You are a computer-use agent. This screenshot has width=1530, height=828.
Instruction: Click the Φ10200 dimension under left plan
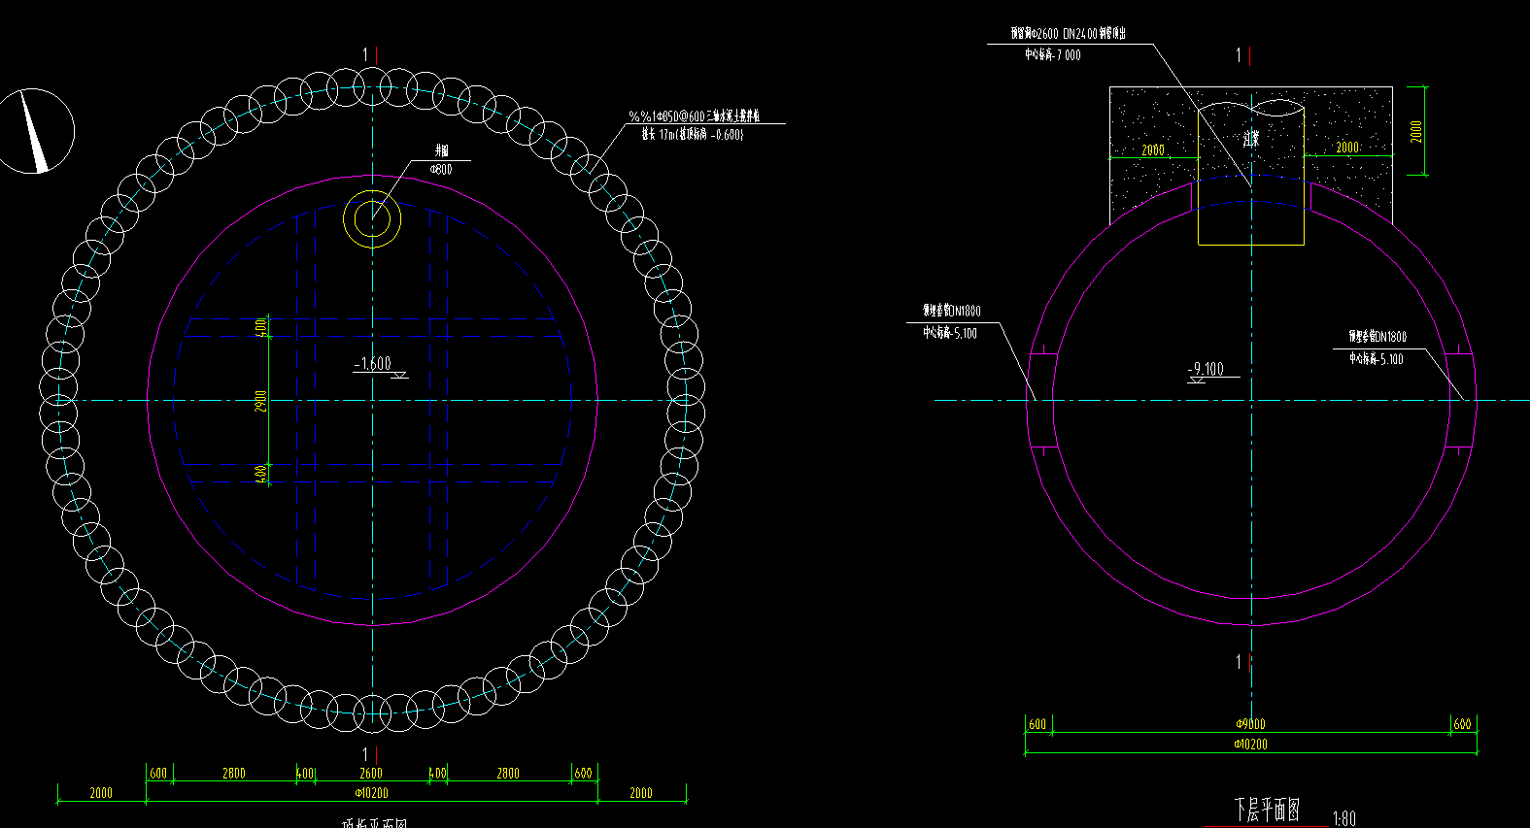point(371,793)
